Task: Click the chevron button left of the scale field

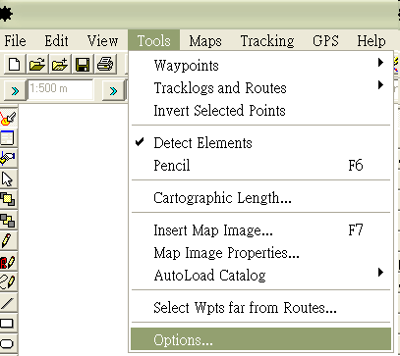Action: 15,90
